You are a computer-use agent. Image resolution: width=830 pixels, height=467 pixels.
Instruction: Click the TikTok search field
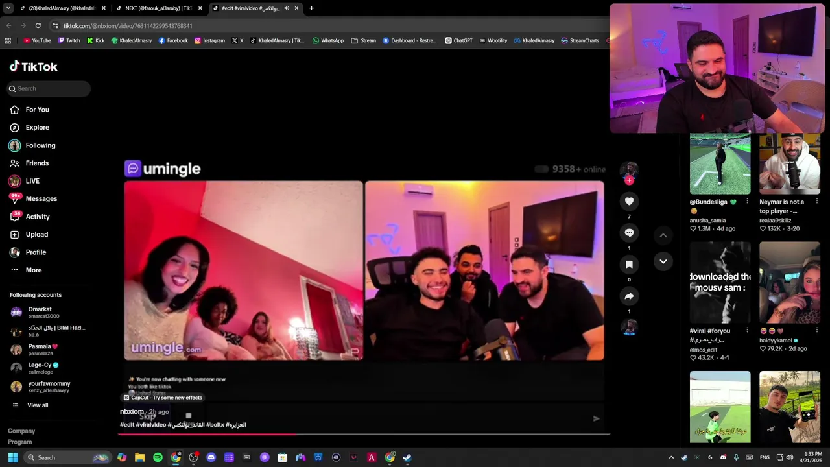tap(48, 88)
